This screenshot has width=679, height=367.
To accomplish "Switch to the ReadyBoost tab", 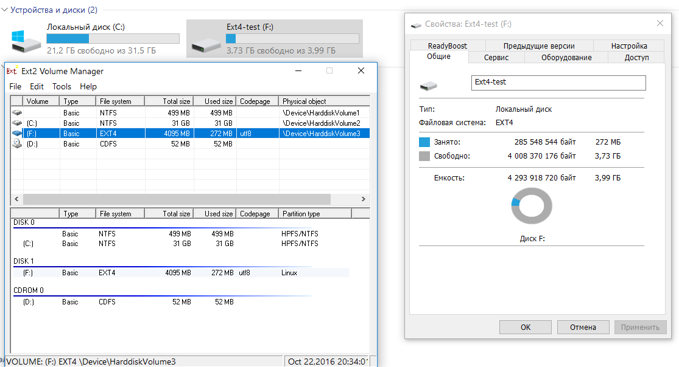I will [x=447, y=46].
